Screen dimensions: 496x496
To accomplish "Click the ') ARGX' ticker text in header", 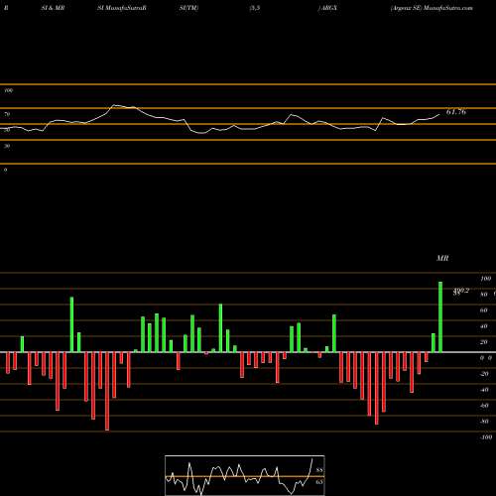I will tap(327, 8).
